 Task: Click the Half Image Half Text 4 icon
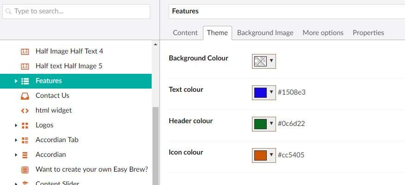(x=25, y=51)
